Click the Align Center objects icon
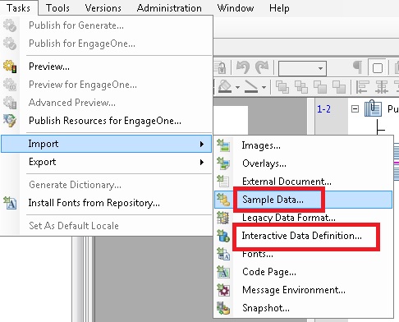The image size is (399, 322). [382, 87]
